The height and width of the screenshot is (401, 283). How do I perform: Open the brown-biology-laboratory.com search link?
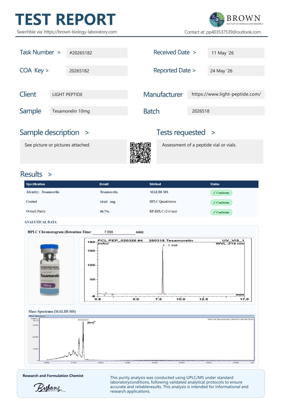80,32
